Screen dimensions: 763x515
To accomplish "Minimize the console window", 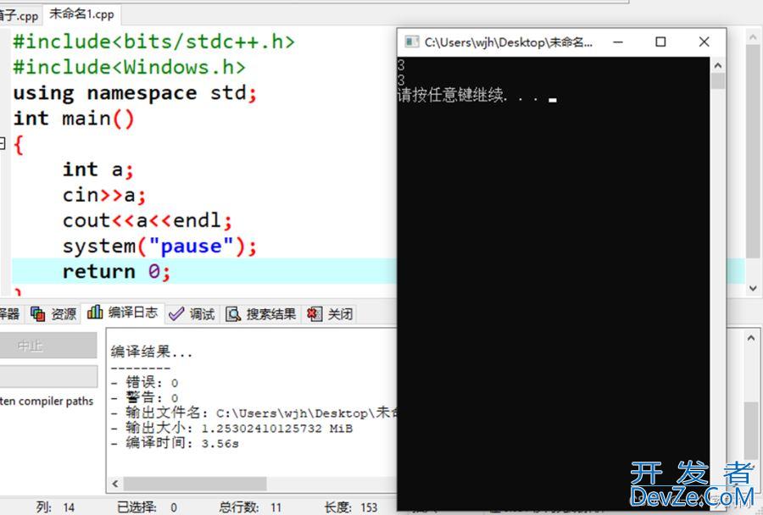I will 618,42.
